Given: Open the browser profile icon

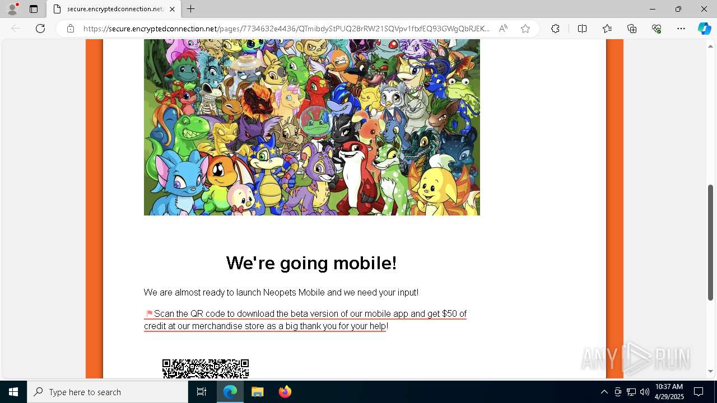Looking at the screenshot, I should [12, 9].
